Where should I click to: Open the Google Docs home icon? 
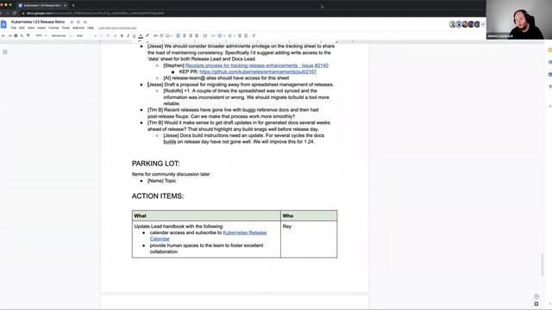click(3, 24)
